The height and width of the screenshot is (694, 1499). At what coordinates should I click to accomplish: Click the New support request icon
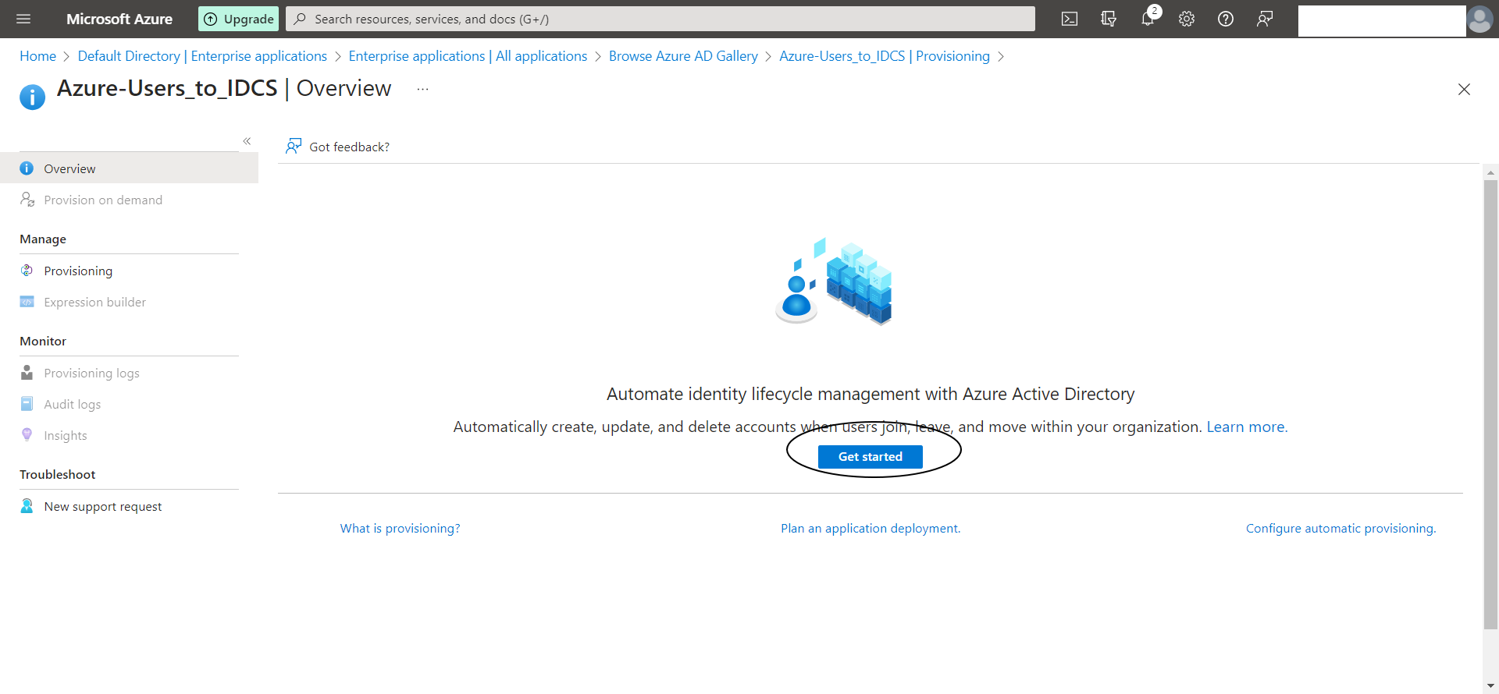pyautogui.click(x=27, y=506)
